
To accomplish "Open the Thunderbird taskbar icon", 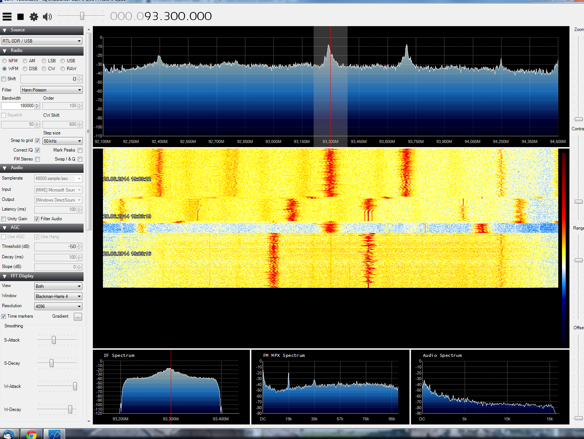I will (9, 435).
